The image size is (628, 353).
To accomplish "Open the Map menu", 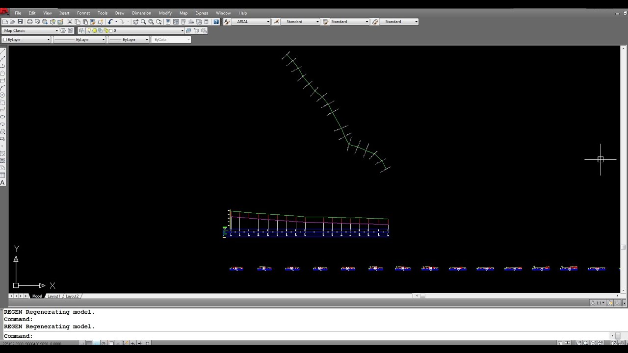I will (x=183, y=13).
